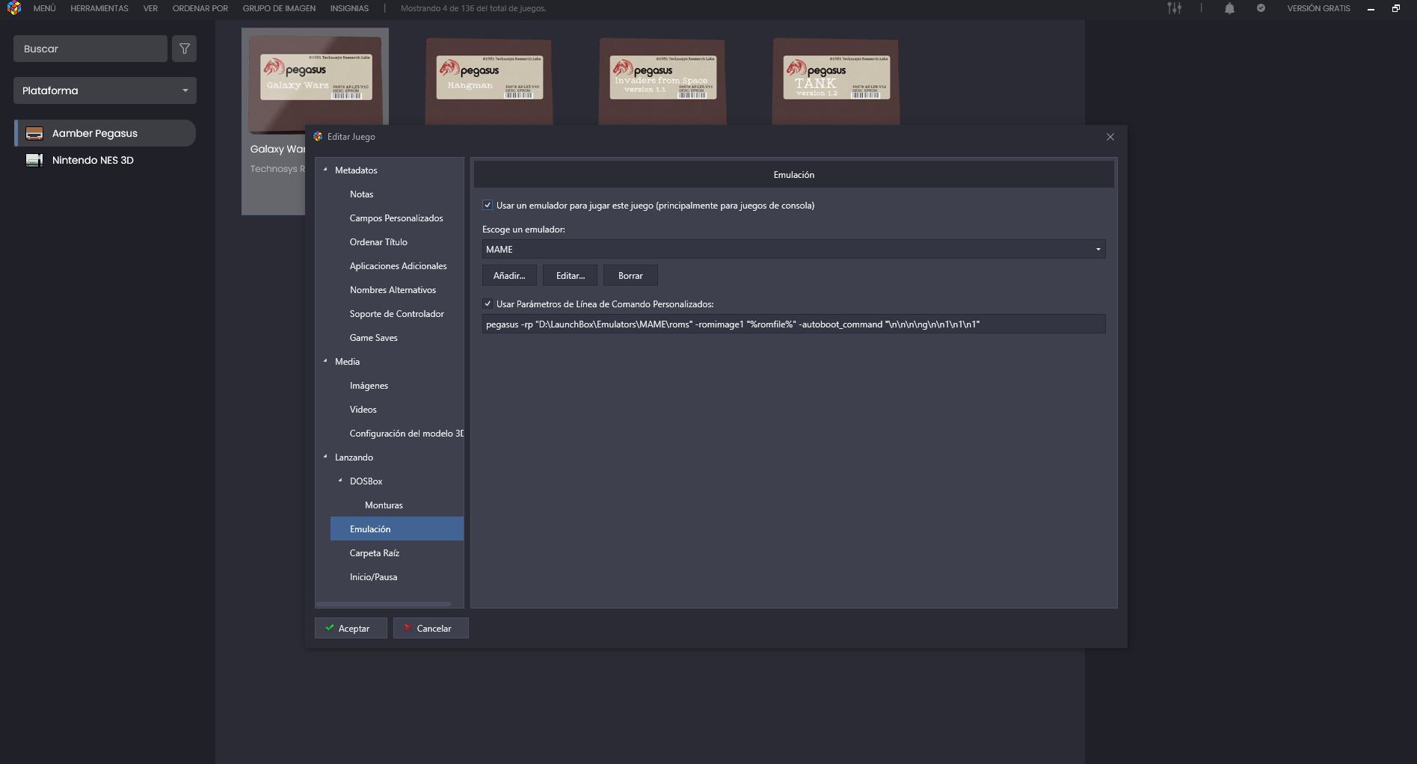The image size is (1417, 764).
Task: Open the INSIGNIAS menu
Action: pos(349,8)
